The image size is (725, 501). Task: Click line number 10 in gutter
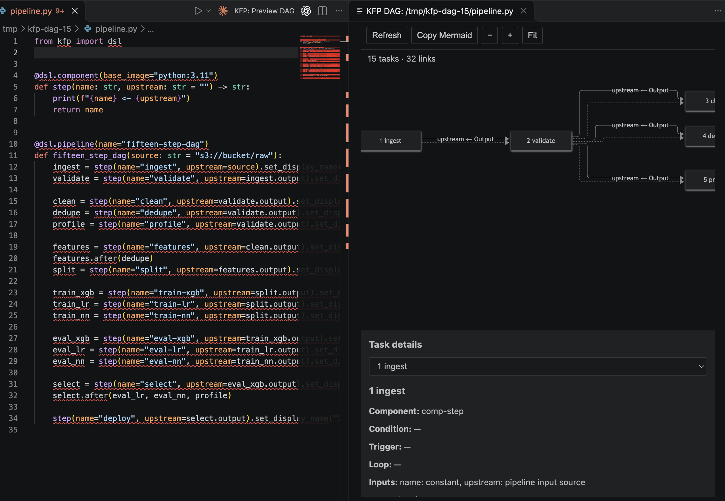coord(13,144)
